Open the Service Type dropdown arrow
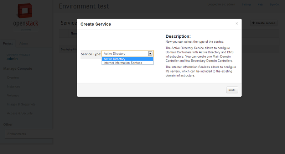The image size is (285, 154). 150,53
